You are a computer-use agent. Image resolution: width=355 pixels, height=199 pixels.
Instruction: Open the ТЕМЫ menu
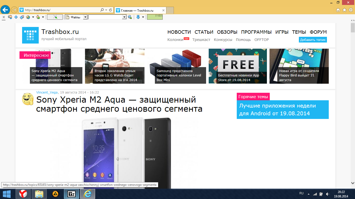[299, 32]
